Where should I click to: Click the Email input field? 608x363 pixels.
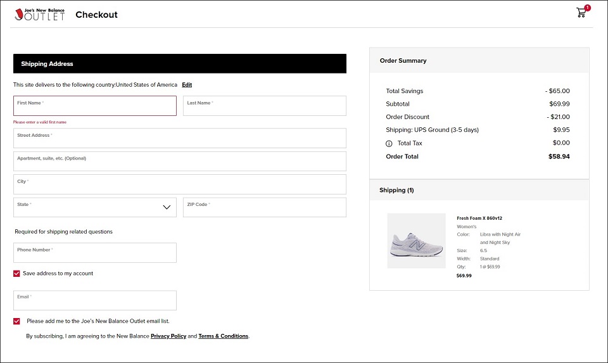[x=95, y=300]
